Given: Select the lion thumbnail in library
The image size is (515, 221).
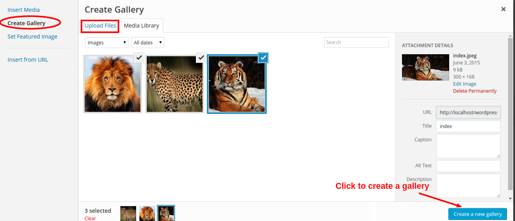Looking at the screenshot, I should coord(112,84).
